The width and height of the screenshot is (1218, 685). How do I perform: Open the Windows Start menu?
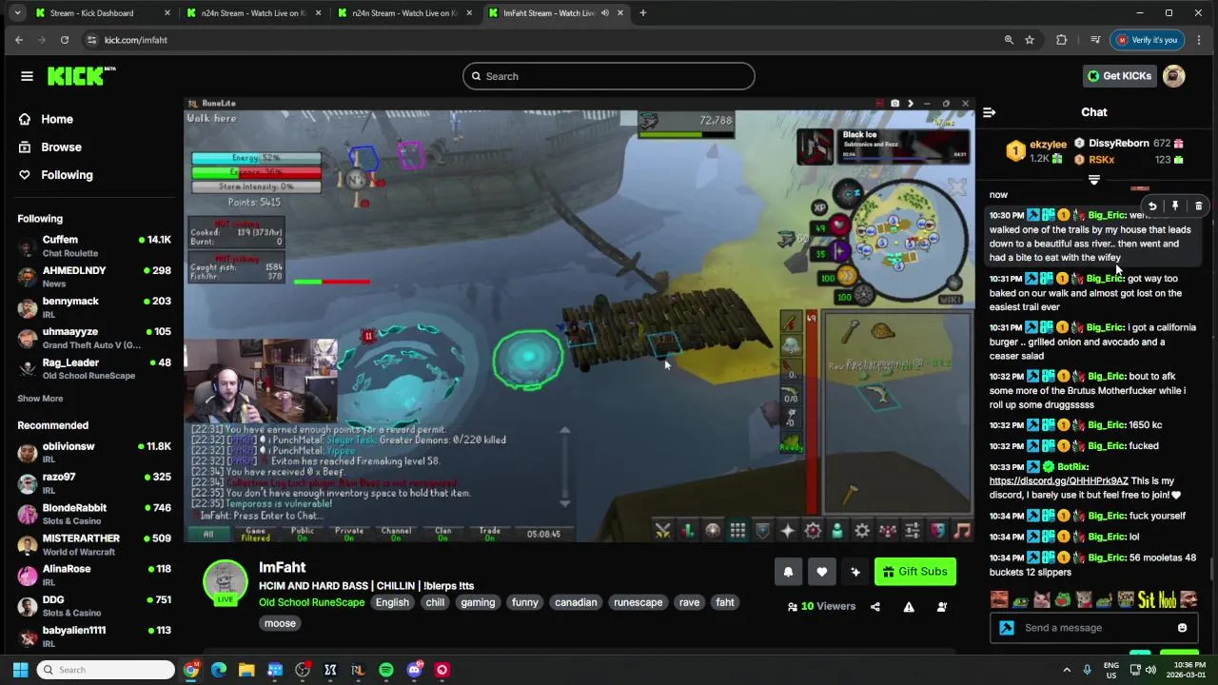pyautogui.click(x=20, y=670)
